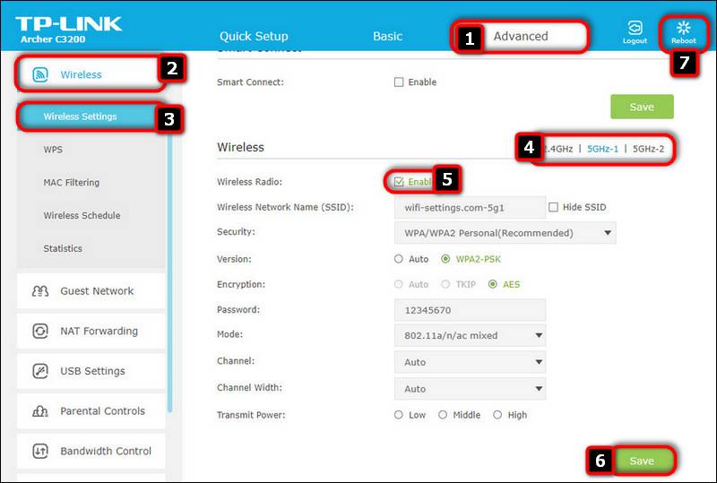Image resolution: width=717 pixels, height=483 pixels.
Task: Open the Bandwidth Control section
Action: click(x=91, y=451)
